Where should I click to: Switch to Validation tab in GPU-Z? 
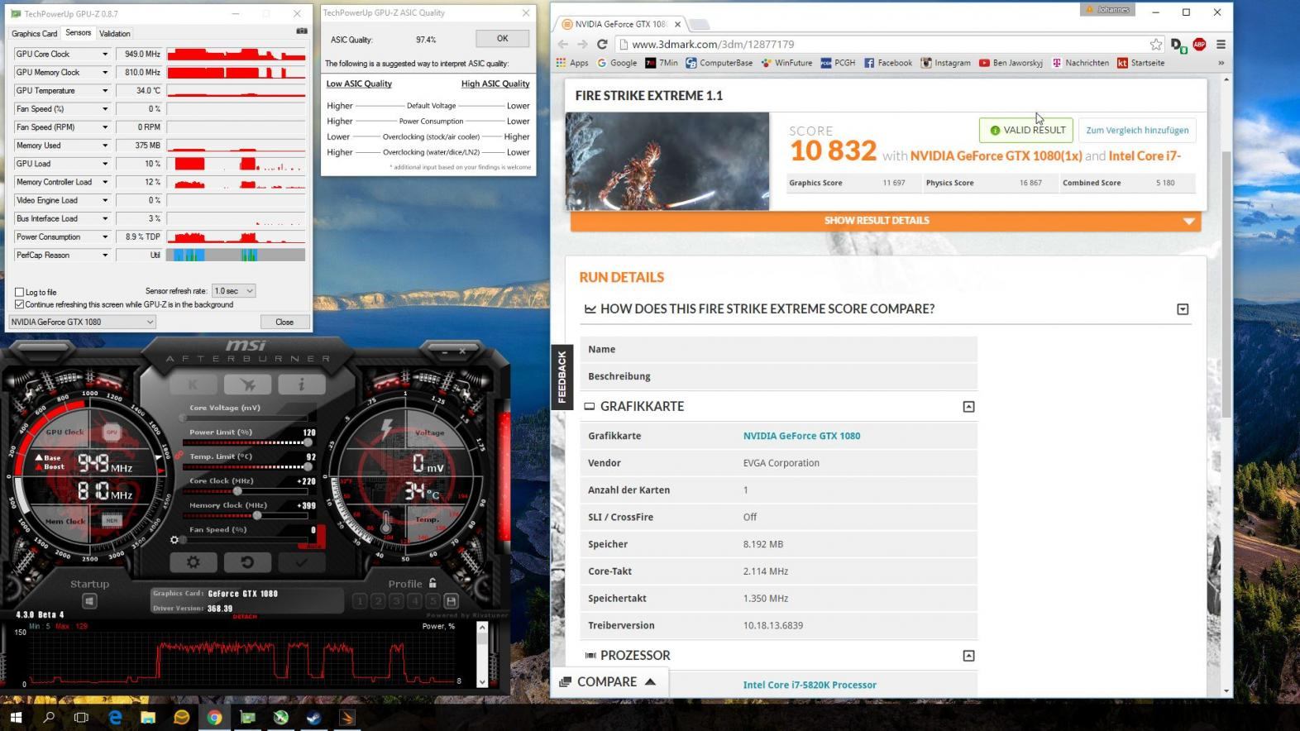115,34
